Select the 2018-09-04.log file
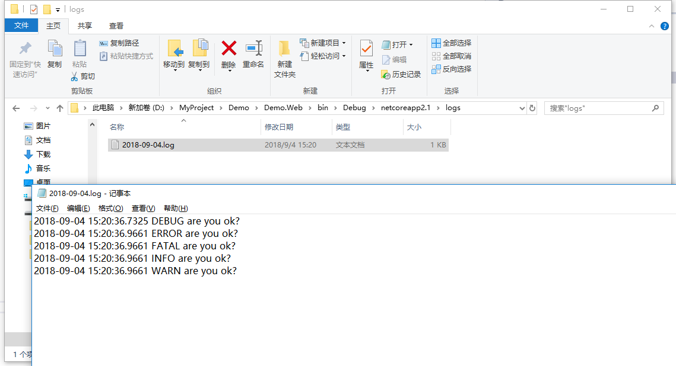The width and height of the screenshot is (676, 366). coord(278,145)
